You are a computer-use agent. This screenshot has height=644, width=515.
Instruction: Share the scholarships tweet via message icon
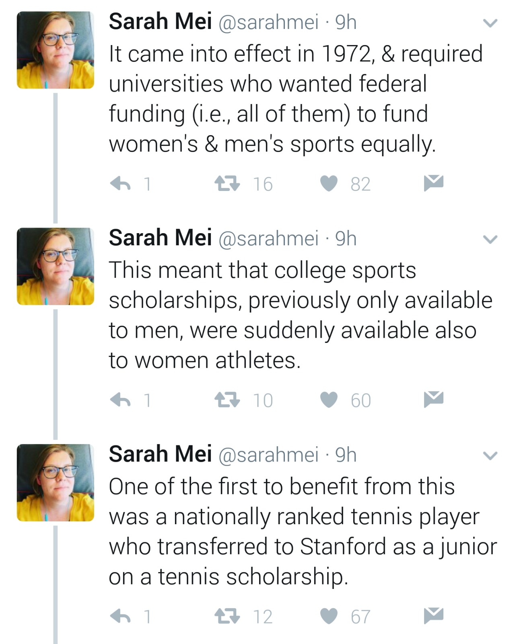pyautogui.click(x=433, y=399)
